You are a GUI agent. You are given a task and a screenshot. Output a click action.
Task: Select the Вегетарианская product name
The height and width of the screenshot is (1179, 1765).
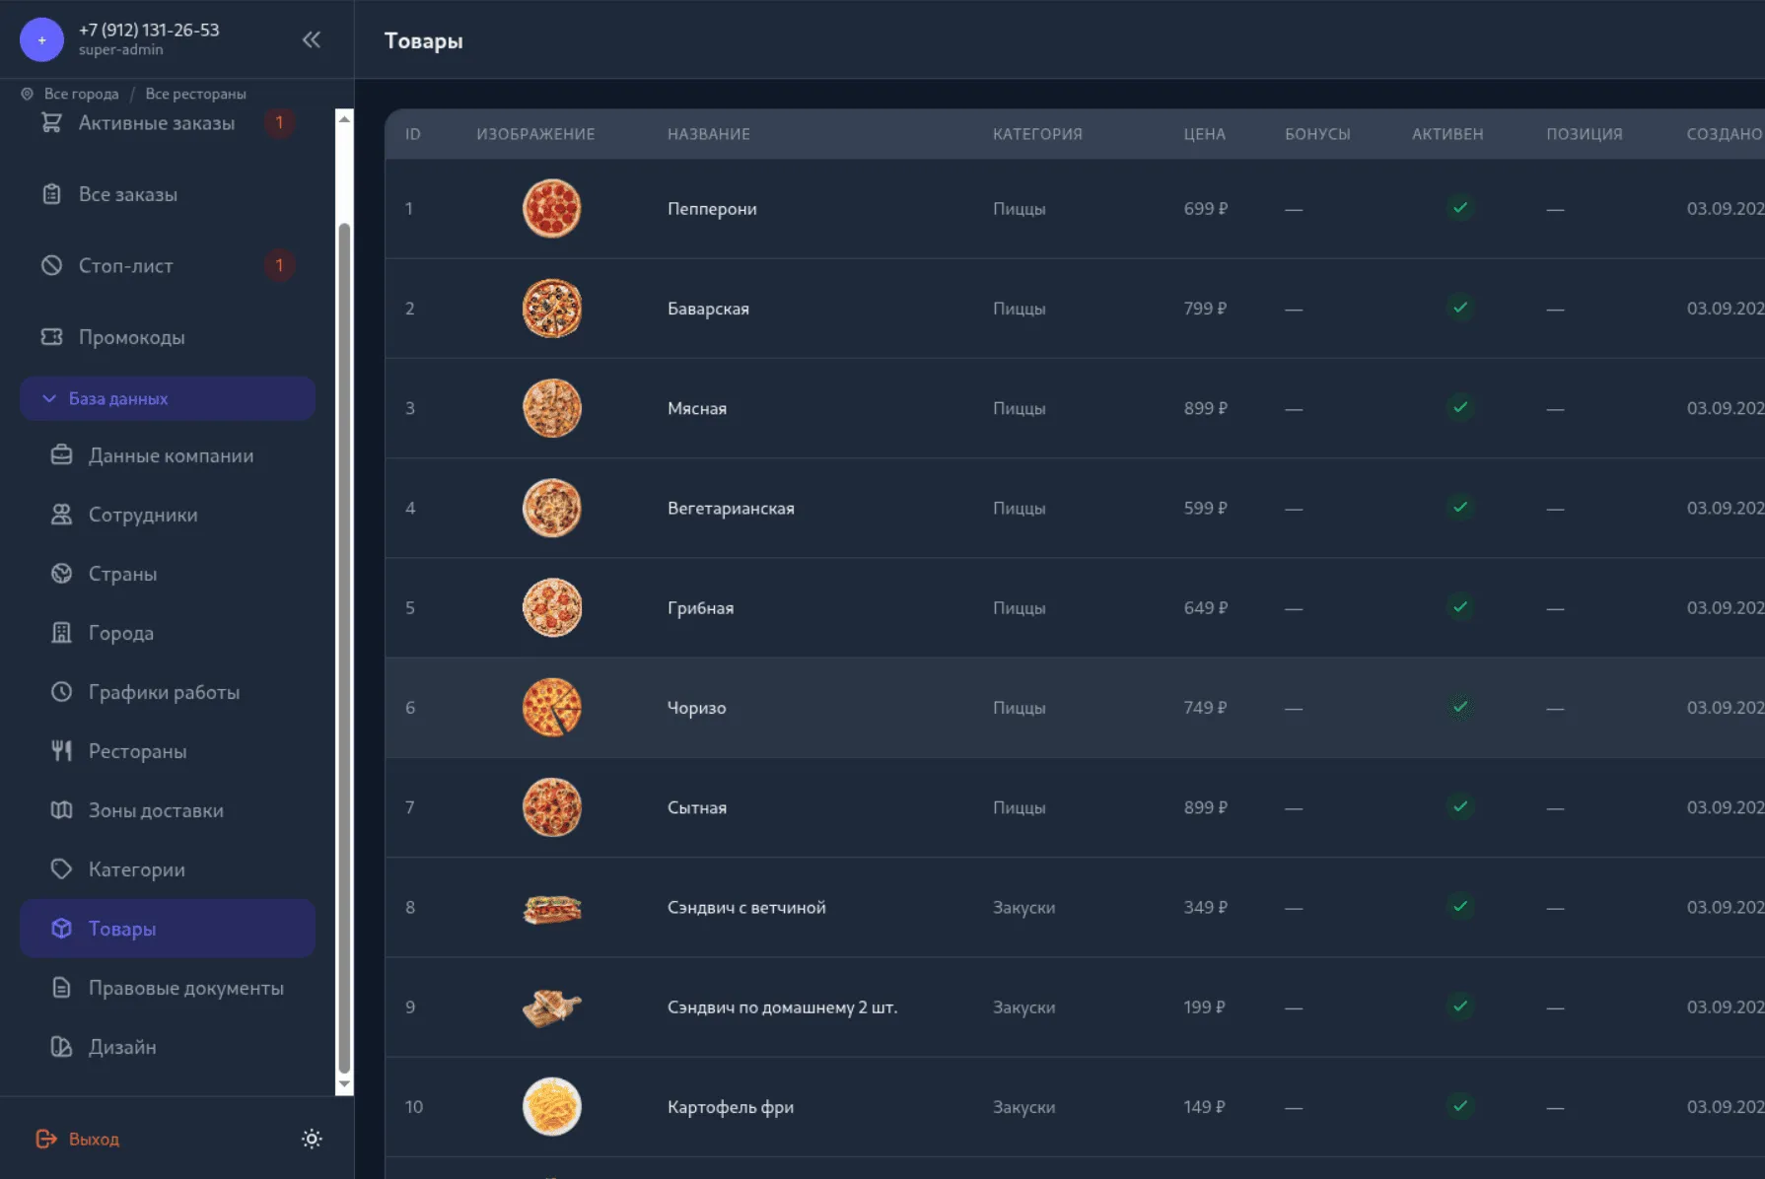pyautogui.click(x=731, y=508)
